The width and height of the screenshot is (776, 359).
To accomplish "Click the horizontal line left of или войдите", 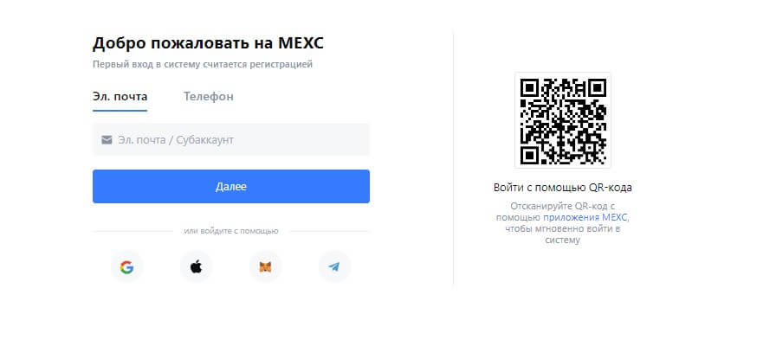I will pos(133,231).
